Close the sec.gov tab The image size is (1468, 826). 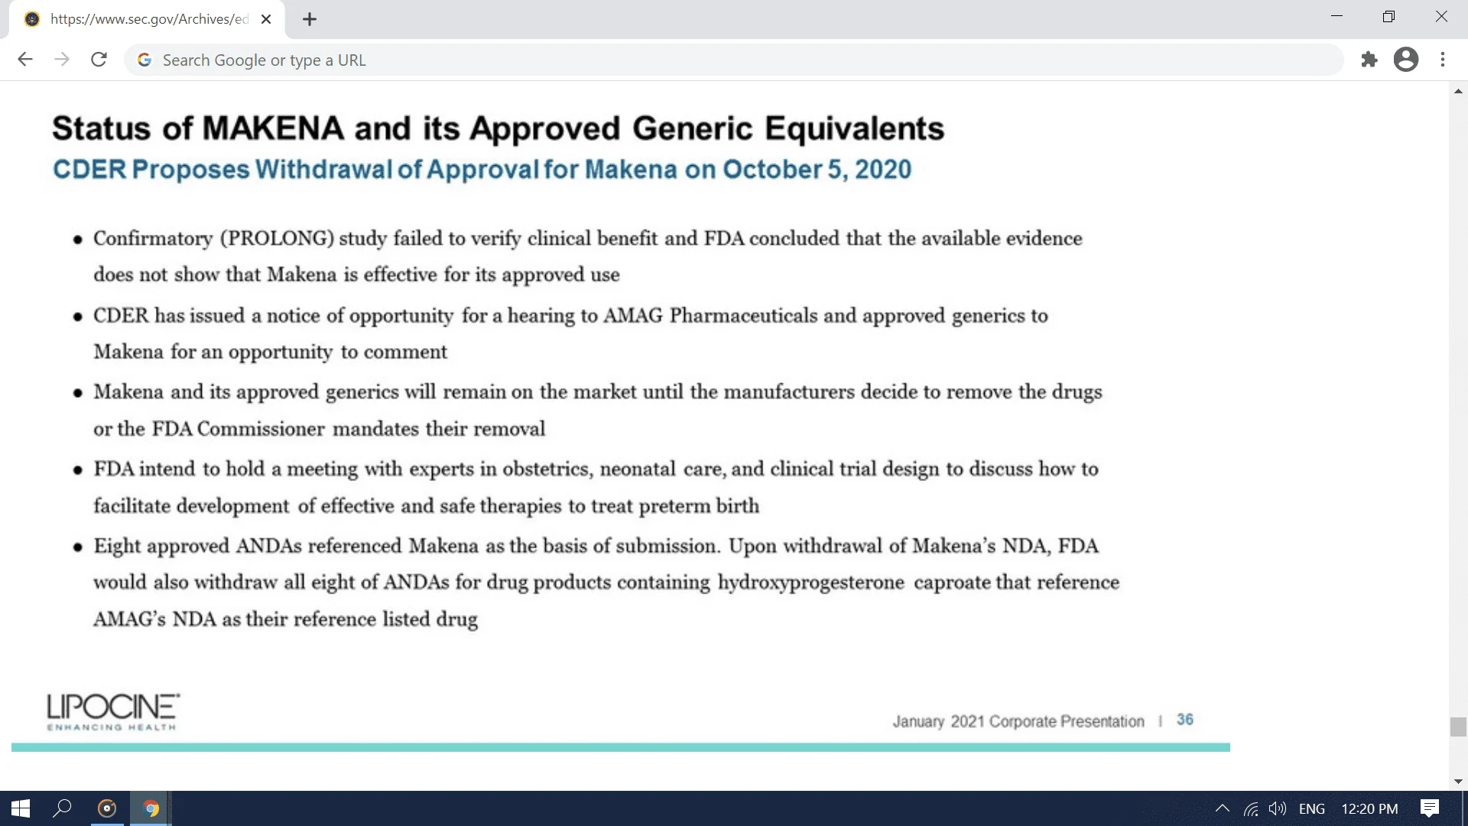coord(266,20)
